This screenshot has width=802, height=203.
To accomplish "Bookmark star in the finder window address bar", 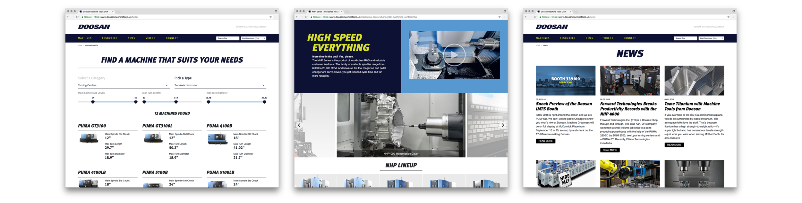I will click(x=271, y=17).
